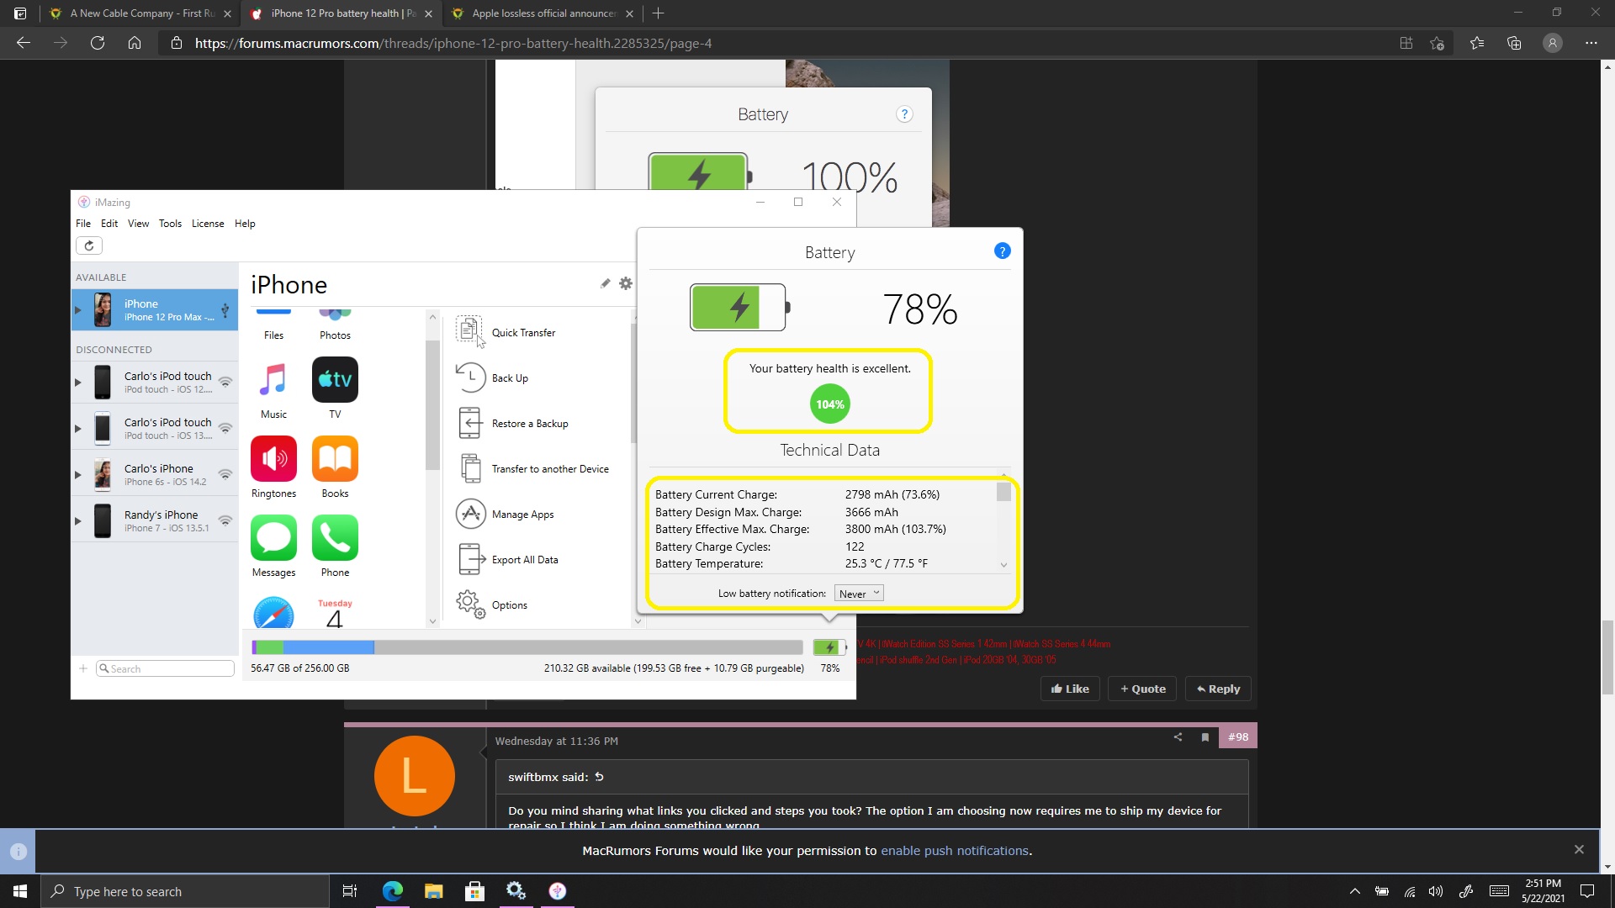
Task: Open iMazing Tools menu
Action: (170, 224)
